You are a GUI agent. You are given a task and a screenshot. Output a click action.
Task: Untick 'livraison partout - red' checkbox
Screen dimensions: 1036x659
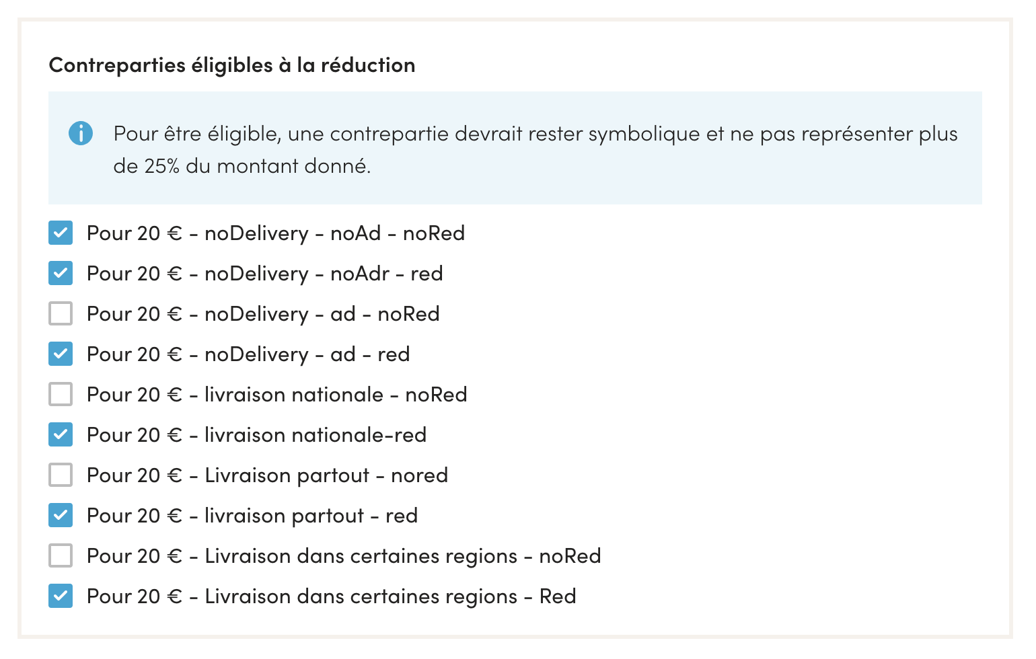(x=61, y=516)
